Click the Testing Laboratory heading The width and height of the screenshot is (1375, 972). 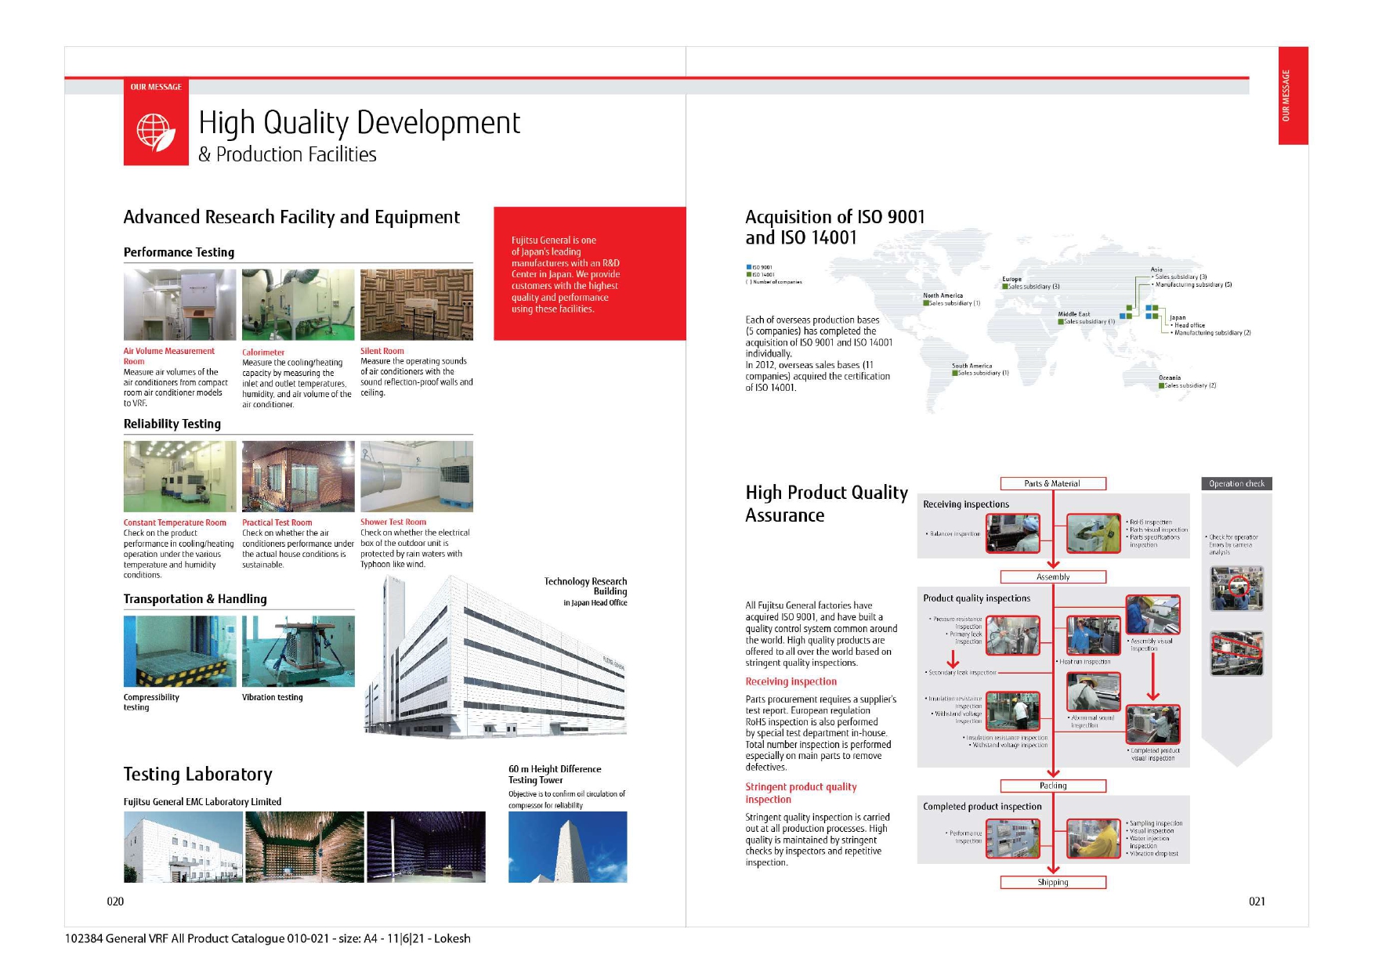(197, 775)
